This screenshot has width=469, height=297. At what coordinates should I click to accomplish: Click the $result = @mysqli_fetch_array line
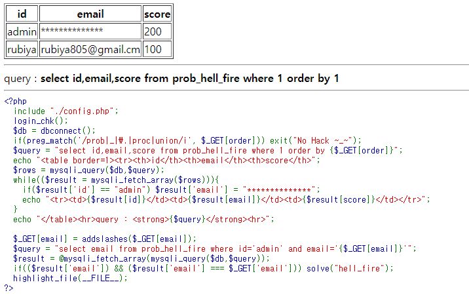coord(141,259)
